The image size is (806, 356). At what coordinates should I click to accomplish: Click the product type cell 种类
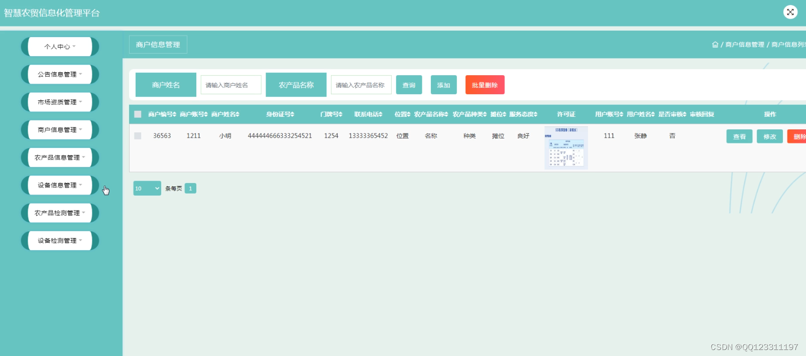tap(470, 136)
